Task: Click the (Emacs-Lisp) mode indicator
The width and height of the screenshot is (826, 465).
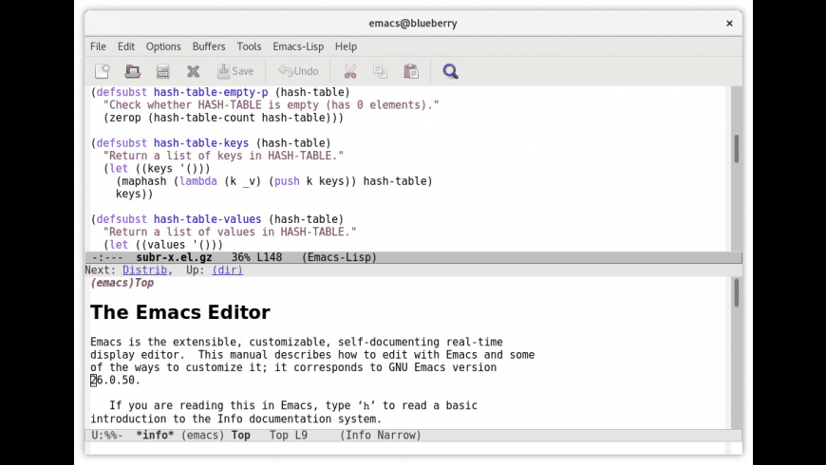Action: pyautogui.click(x=339, y=257)
